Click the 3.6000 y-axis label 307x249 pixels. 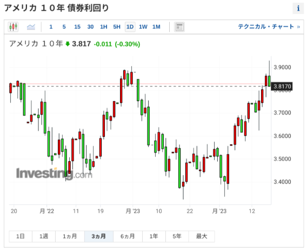pyautogui.click(x=282, y=136)
